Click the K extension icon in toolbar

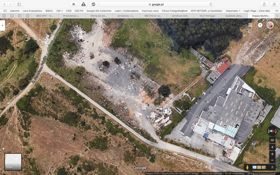(x=73, y=4)
